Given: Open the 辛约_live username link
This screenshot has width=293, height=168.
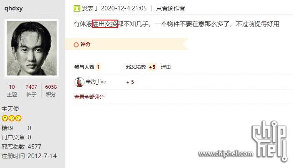Looking at the screenshot, I should pyautogui.click(x=96, y=82).
